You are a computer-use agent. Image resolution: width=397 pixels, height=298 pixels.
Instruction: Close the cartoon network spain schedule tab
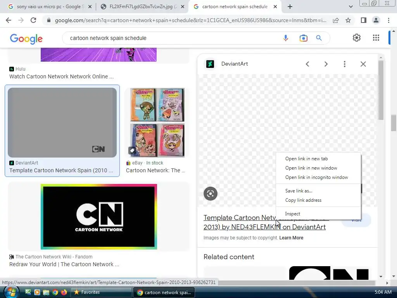[x=275, y=7]
